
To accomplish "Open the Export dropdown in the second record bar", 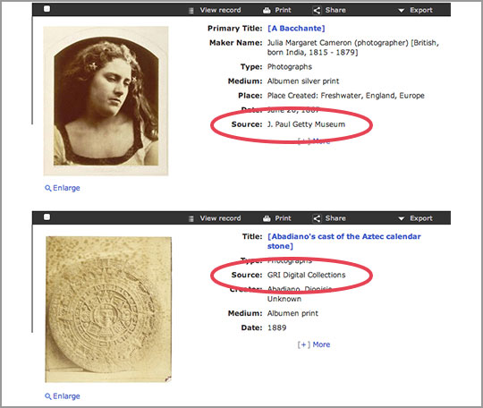I will tap(415, 218).
